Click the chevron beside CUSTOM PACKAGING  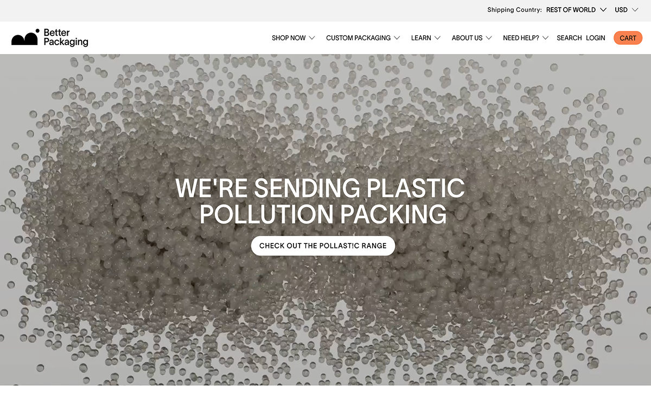397,38
